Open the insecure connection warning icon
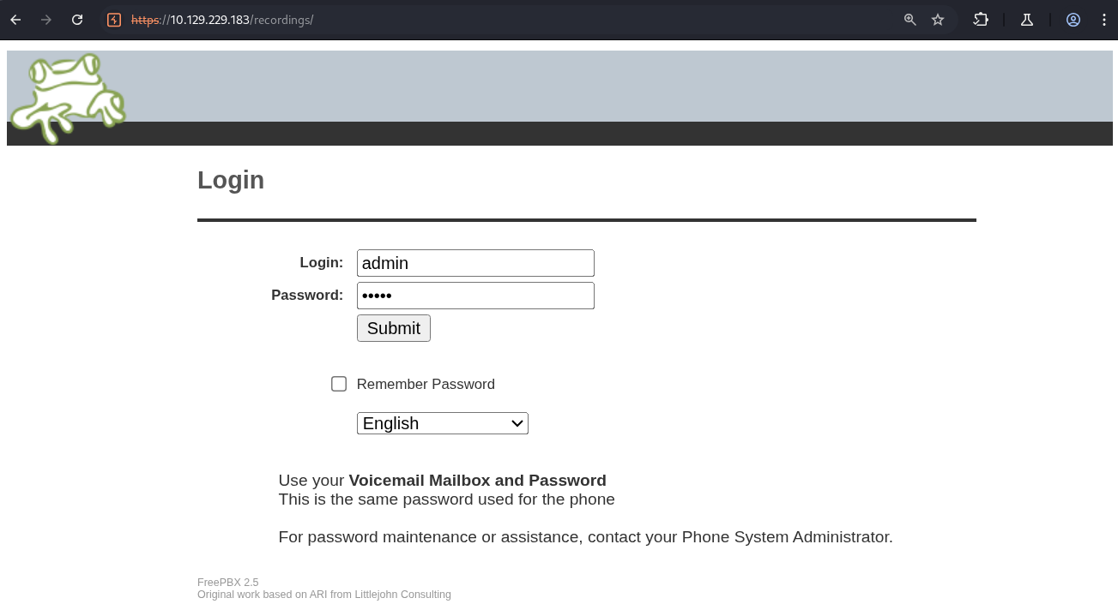 pos(114,20)
